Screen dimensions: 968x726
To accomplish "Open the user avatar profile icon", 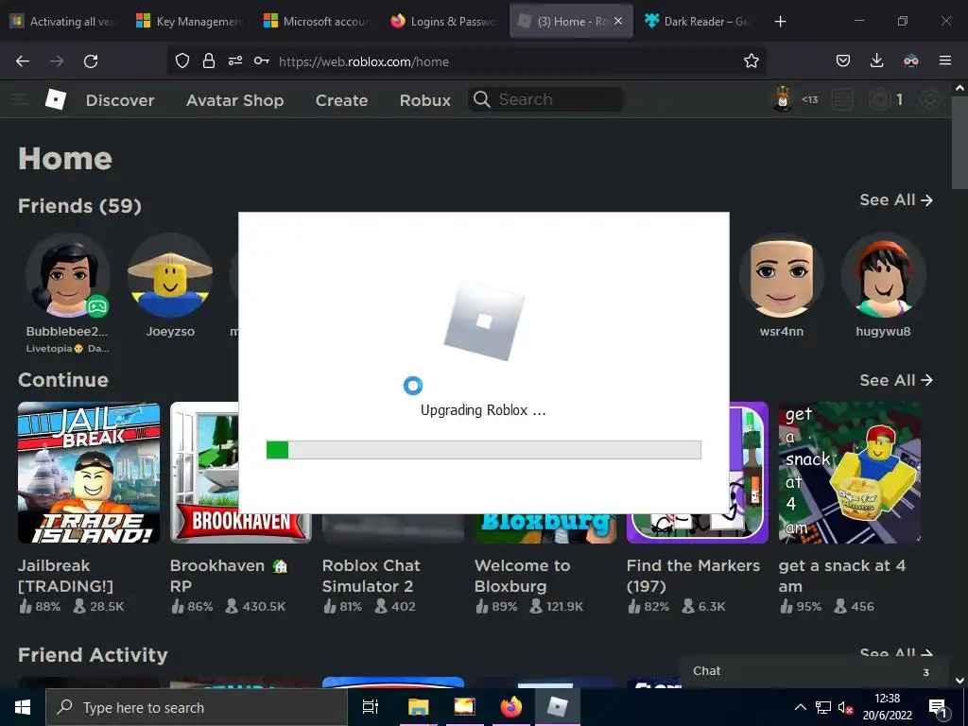I will point(782,98).
